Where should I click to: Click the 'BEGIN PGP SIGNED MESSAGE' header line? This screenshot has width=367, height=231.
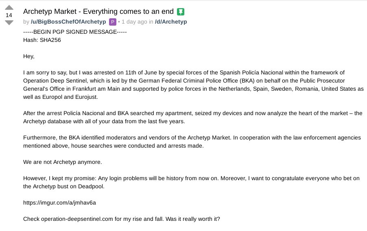click(75, 32)
